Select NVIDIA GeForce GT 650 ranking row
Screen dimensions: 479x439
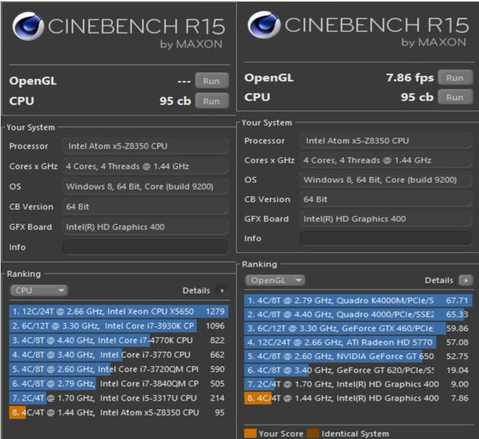(x=358, y=356)
